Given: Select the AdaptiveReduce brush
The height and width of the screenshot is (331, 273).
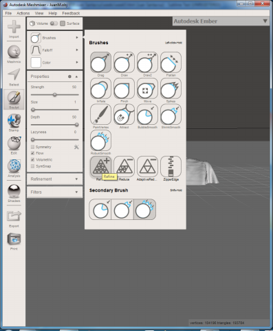Looking at the screenshot, I should pos(147,166).
